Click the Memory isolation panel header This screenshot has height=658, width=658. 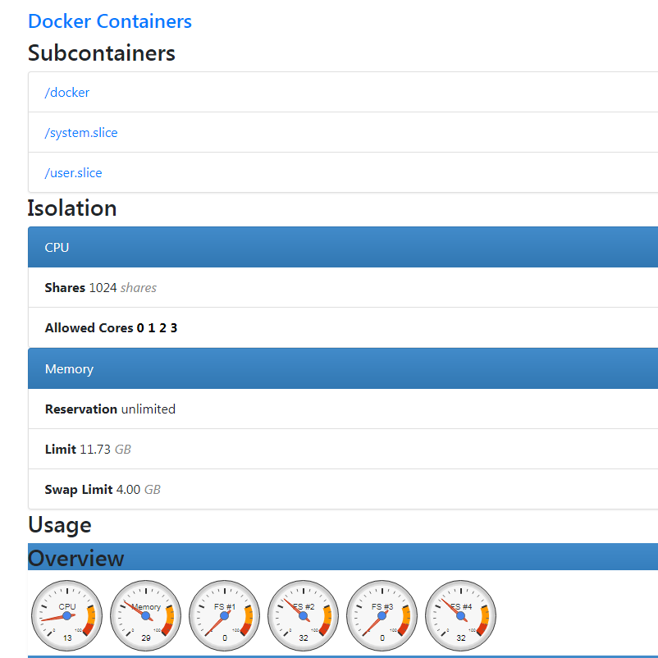pos(343,368)
